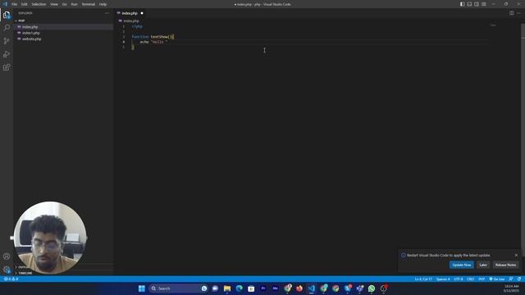Open the Manage gear menu
This screenshot has height=295, width=525.
point(7,270)
